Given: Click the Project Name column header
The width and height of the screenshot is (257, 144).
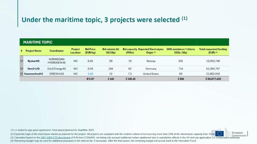Looking at the screenshot, I should pos(33,51).
